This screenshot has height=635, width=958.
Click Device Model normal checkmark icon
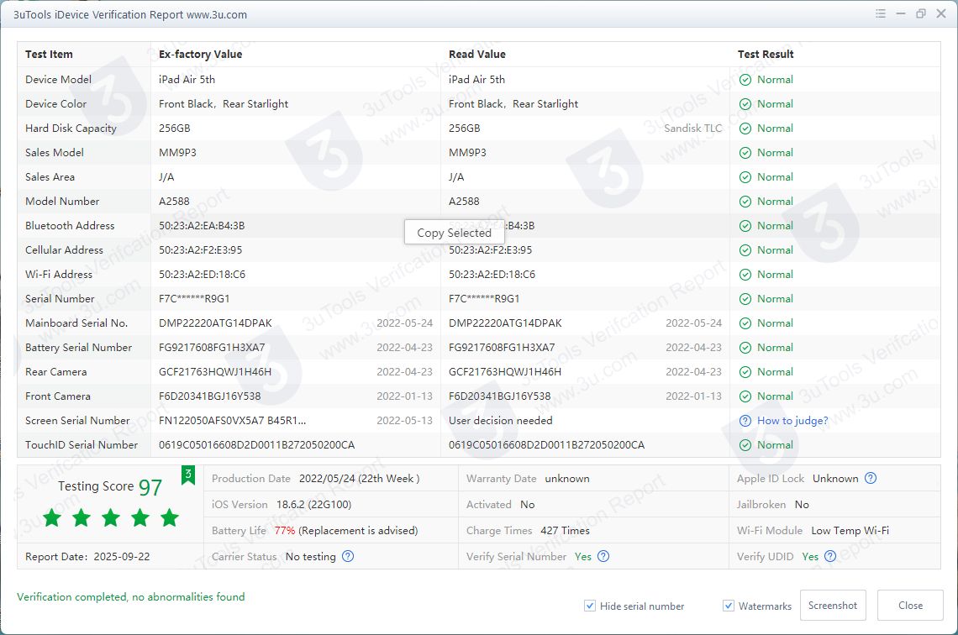pyautogui.click(x=745, y=79)
